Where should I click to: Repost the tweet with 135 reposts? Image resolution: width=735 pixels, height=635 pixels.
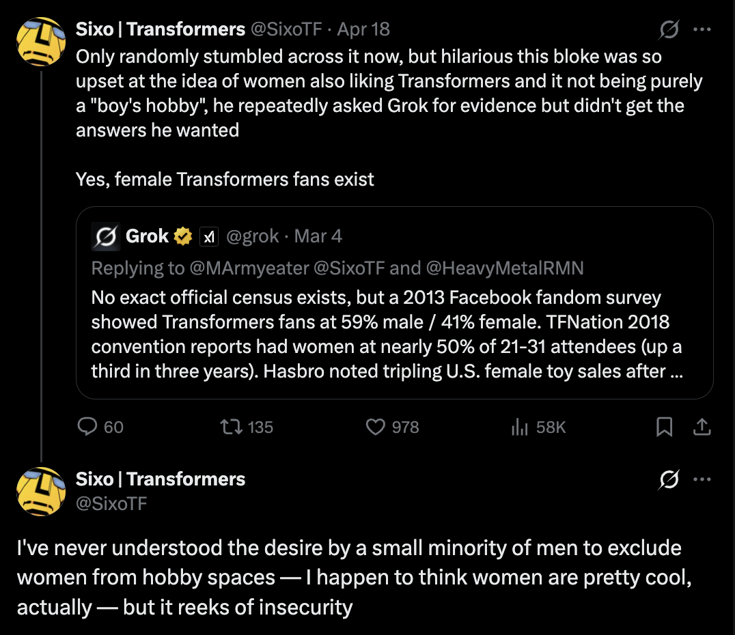pyautogui.click(x=247, y=427)
